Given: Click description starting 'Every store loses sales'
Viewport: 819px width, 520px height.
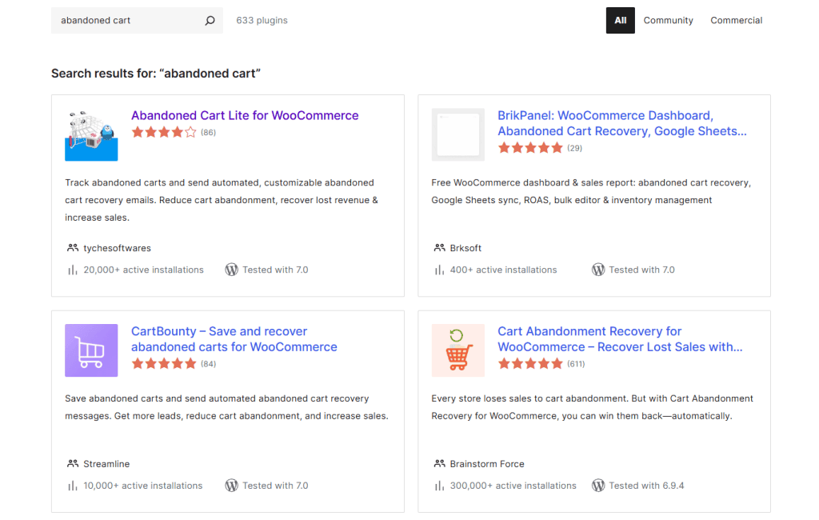Looking at the screenshot, I should click(593, 407).
